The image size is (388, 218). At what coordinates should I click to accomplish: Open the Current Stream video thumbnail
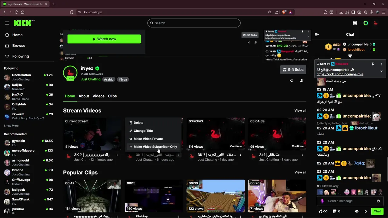point(92,134)
